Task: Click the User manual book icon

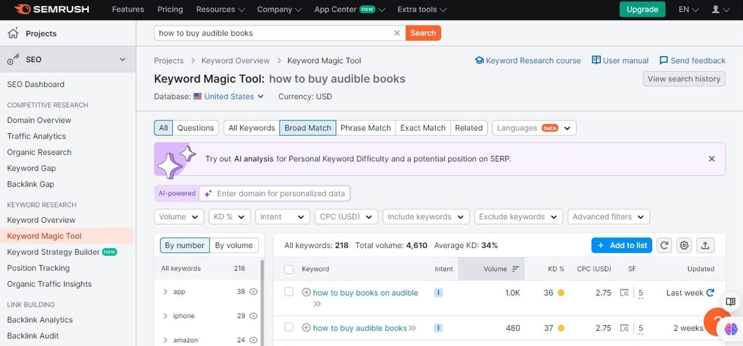Action: pyautogui.click(x=596, y=60)
